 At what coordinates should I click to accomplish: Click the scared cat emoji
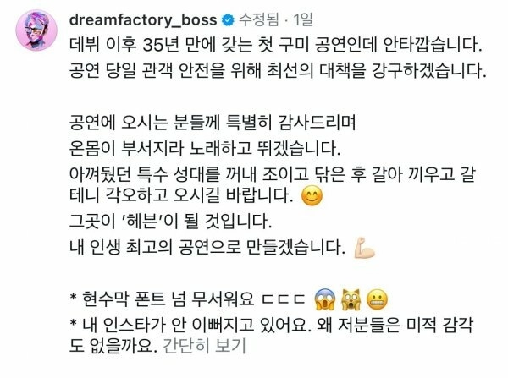351,299
